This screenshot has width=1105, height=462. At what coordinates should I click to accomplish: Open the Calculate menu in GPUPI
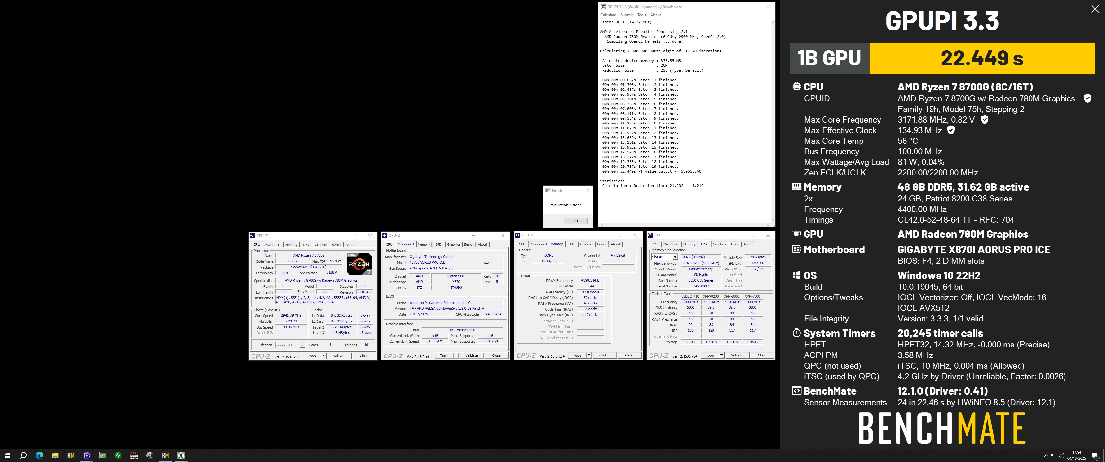point(608,15)
